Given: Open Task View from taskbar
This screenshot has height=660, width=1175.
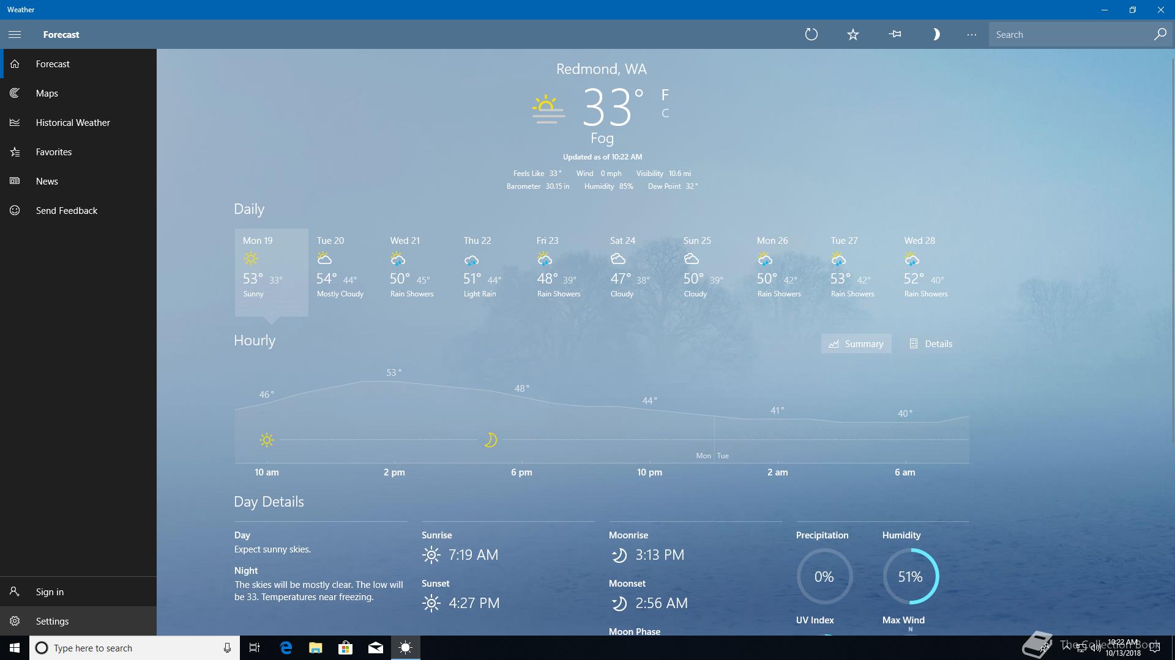Looking at the screenshot, I should 255,648.
